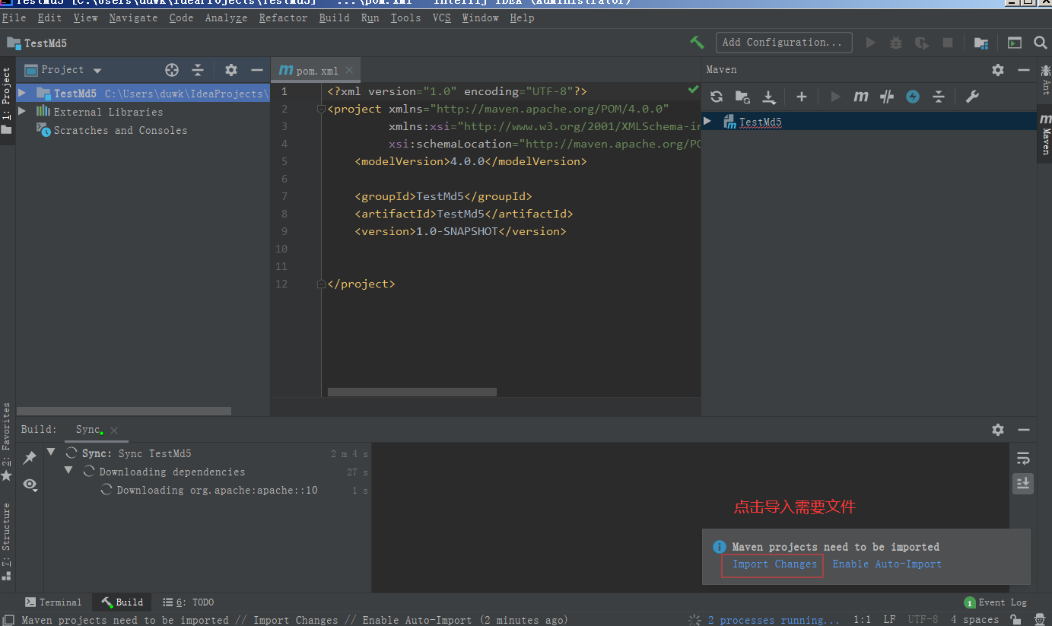Viewport: 1052px width, 626px height.
Task: Open the Build menu
Action: tap(334, 17)
